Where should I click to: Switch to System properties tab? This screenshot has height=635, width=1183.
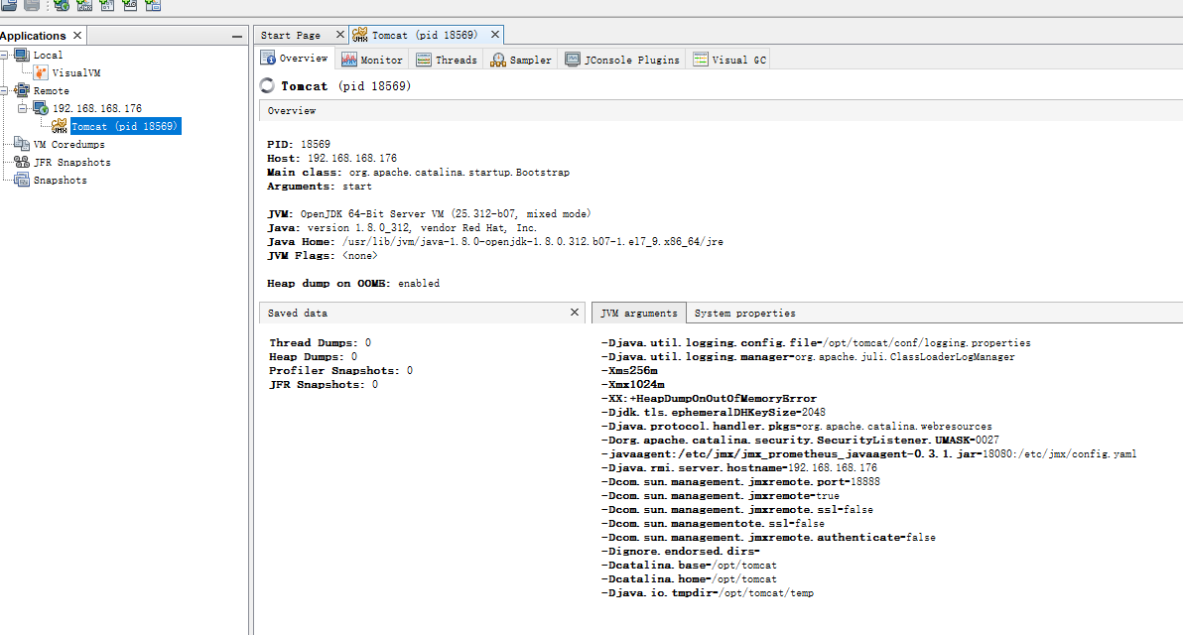pyautogui.click(x=744, y=313)
